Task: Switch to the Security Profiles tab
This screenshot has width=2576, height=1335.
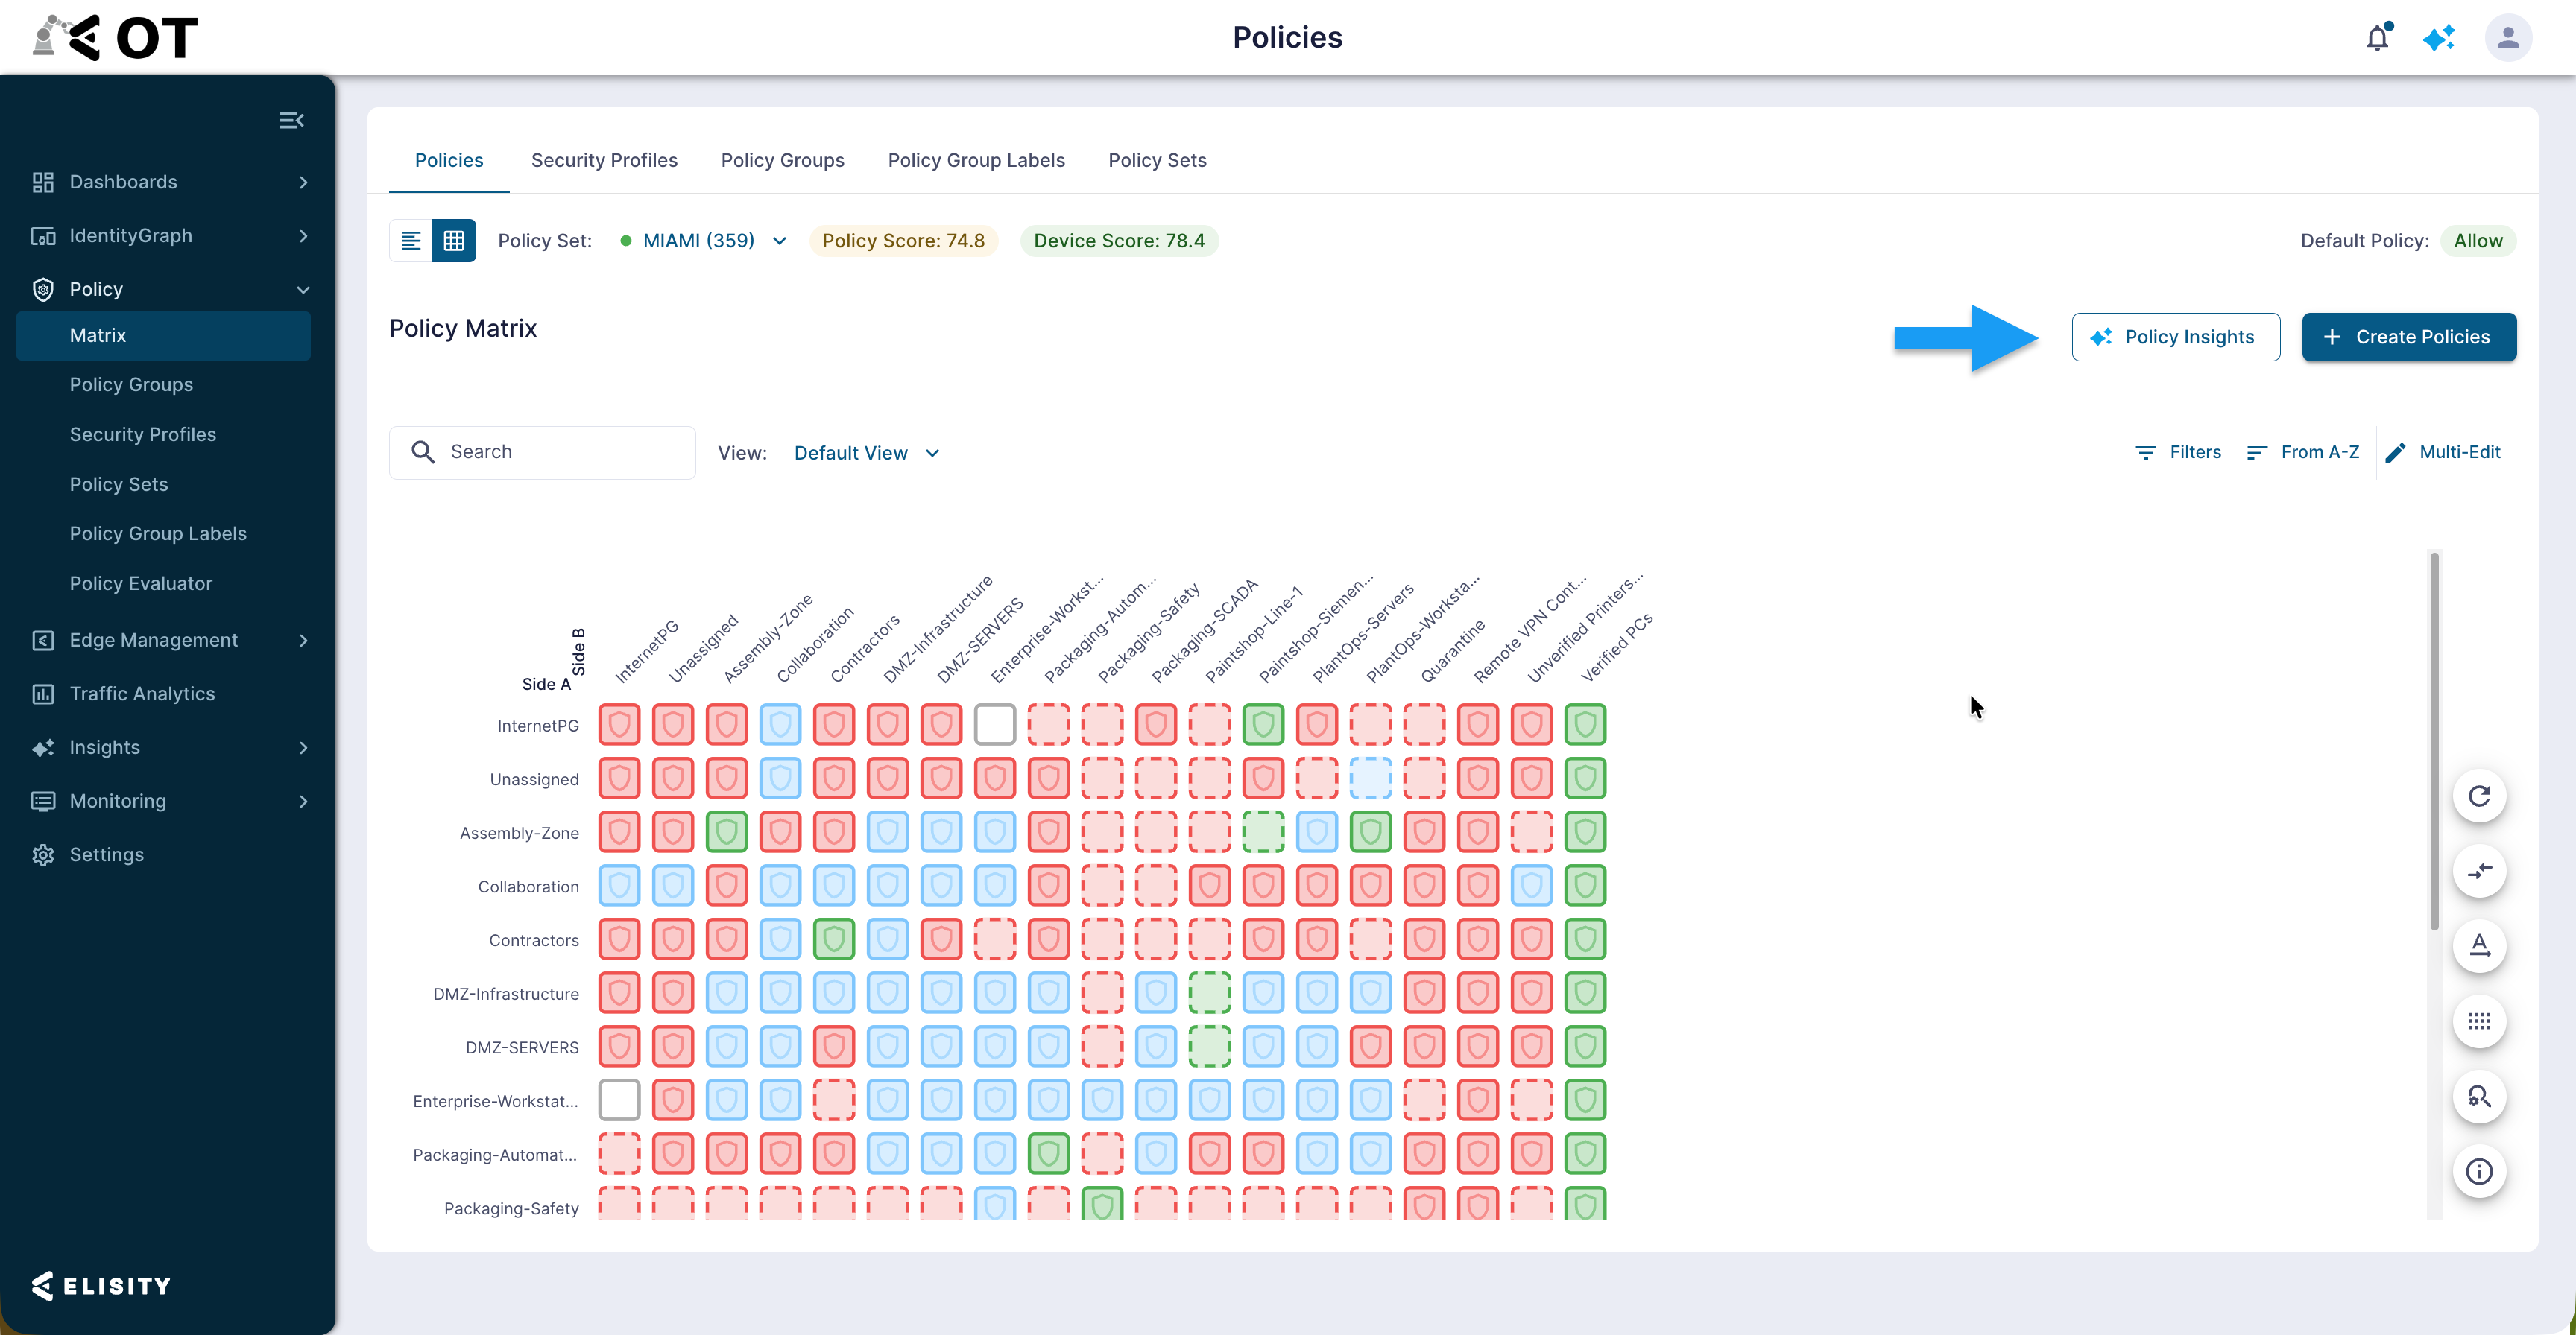Action: [604, 161]
